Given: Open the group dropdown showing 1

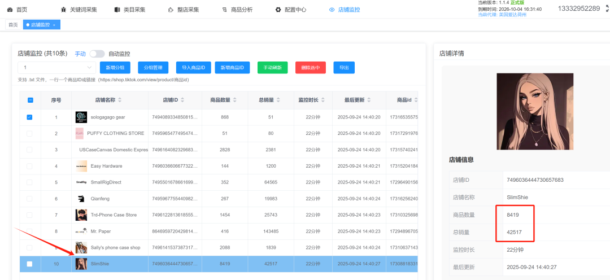Looking at the screenshot, I should pos(56,67).
